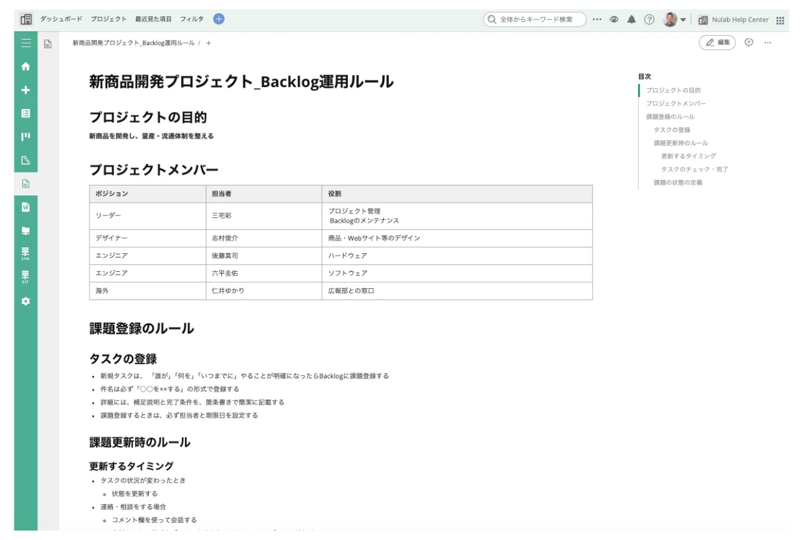Click the add issue plus icon in sidebar
Image resolution: width=803 pixels, height=540 pixels.
click(26, 90)
